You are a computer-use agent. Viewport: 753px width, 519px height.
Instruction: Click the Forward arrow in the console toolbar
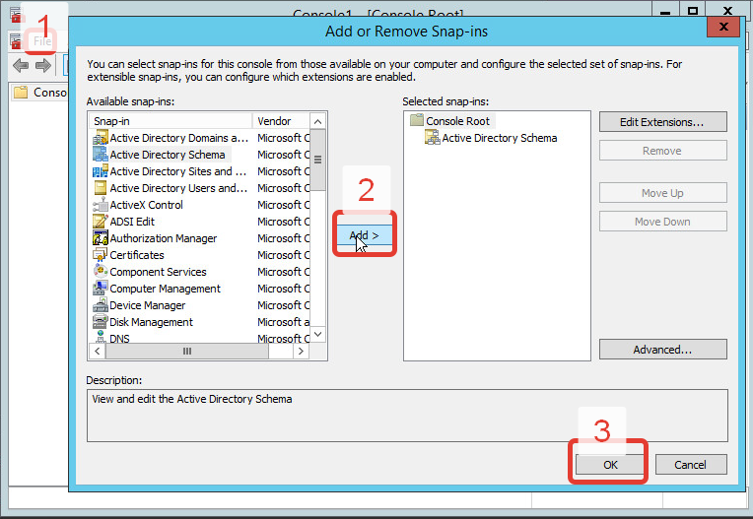click(x=43, y=65)
